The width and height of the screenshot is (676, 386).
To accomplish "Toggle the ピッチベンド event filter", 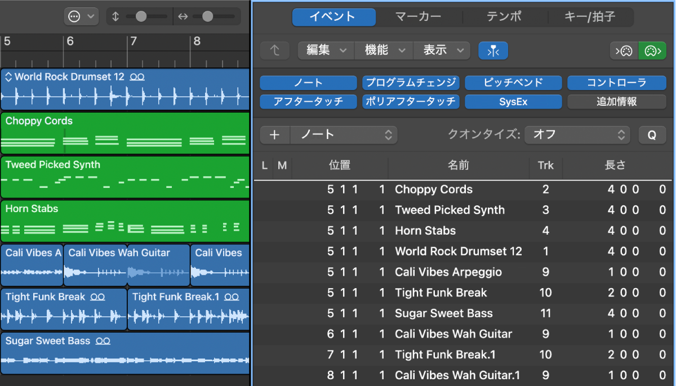I will 514,83.
